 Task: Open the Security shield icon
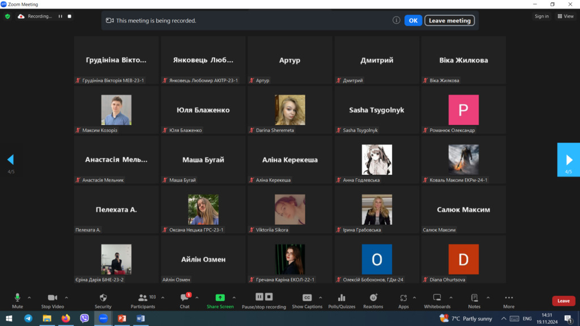[x=103, y=298]
